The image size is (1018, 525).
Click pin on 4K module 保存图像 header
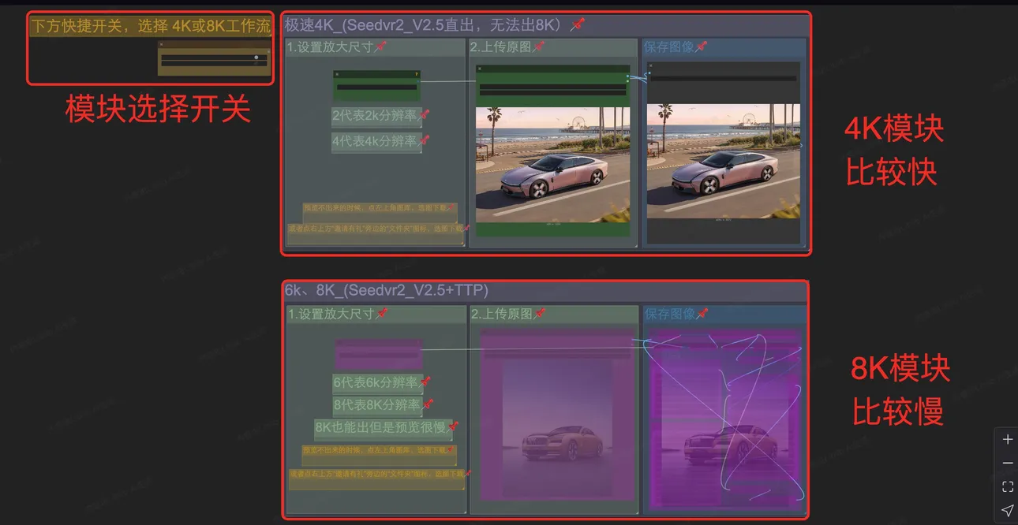[701, 47]
